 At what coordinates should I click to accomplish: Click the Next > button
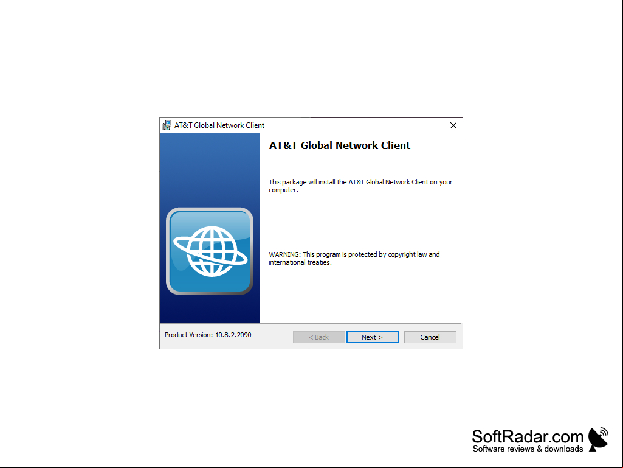click(x=373, y=337)
